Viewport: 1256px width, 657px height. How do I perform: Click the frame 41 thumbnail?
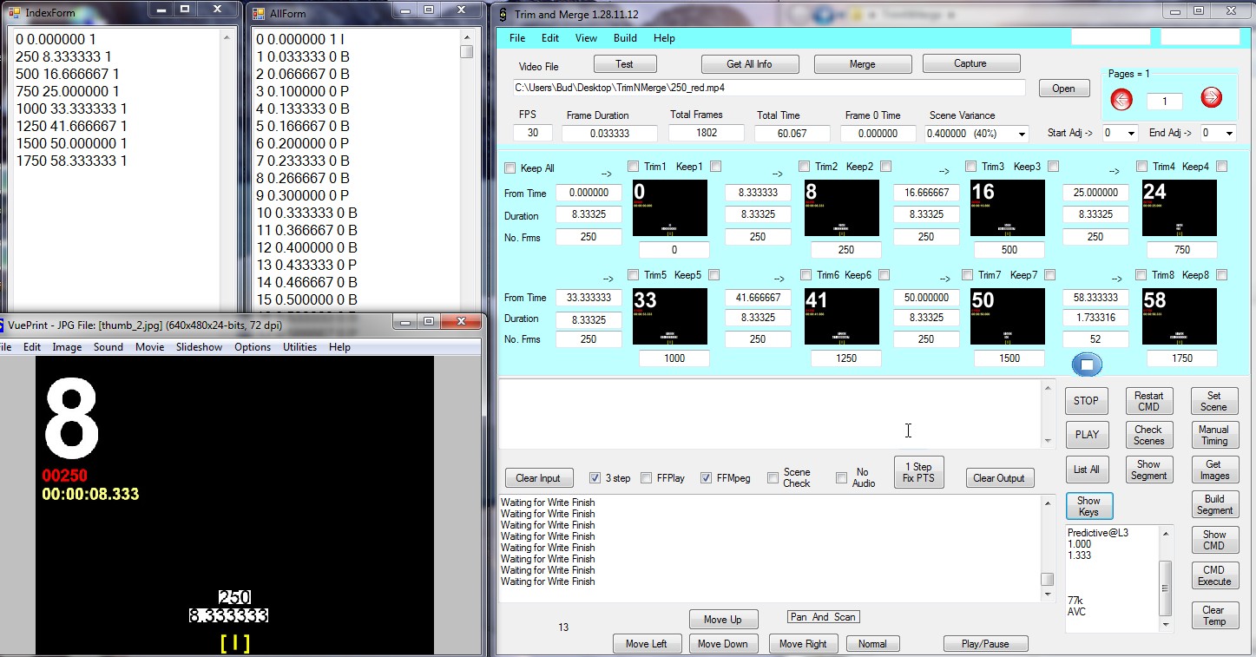click(x=842, y=316)
